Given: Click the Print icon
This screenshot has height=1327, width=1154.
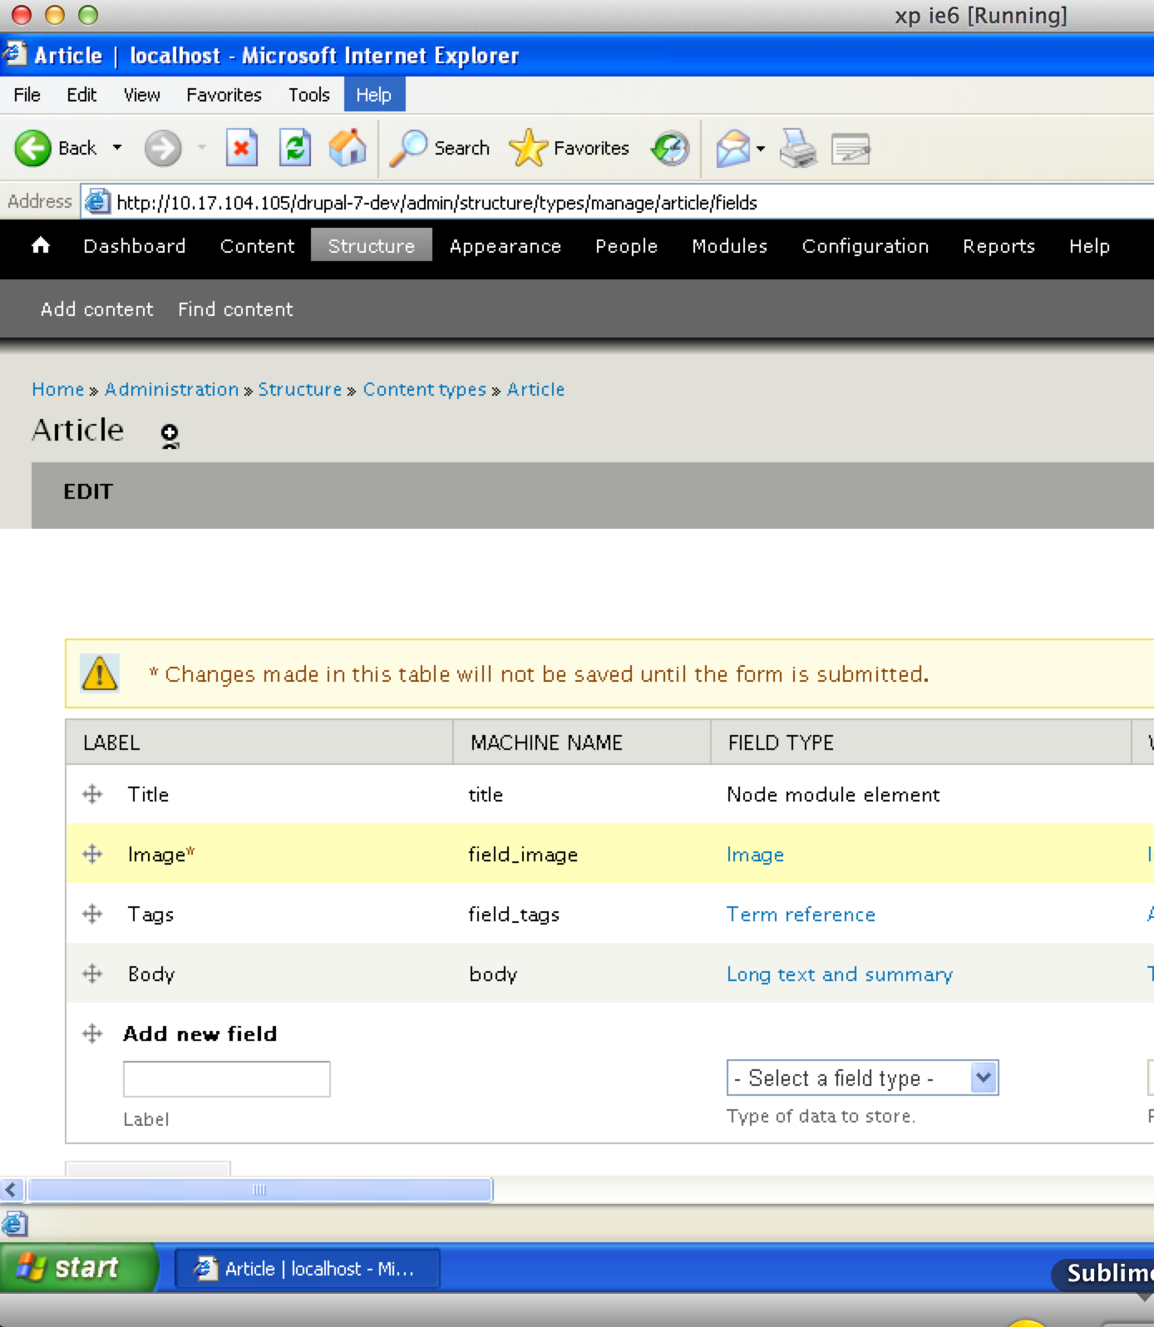Looking at the screenshot, I should [x=798, y=149].
